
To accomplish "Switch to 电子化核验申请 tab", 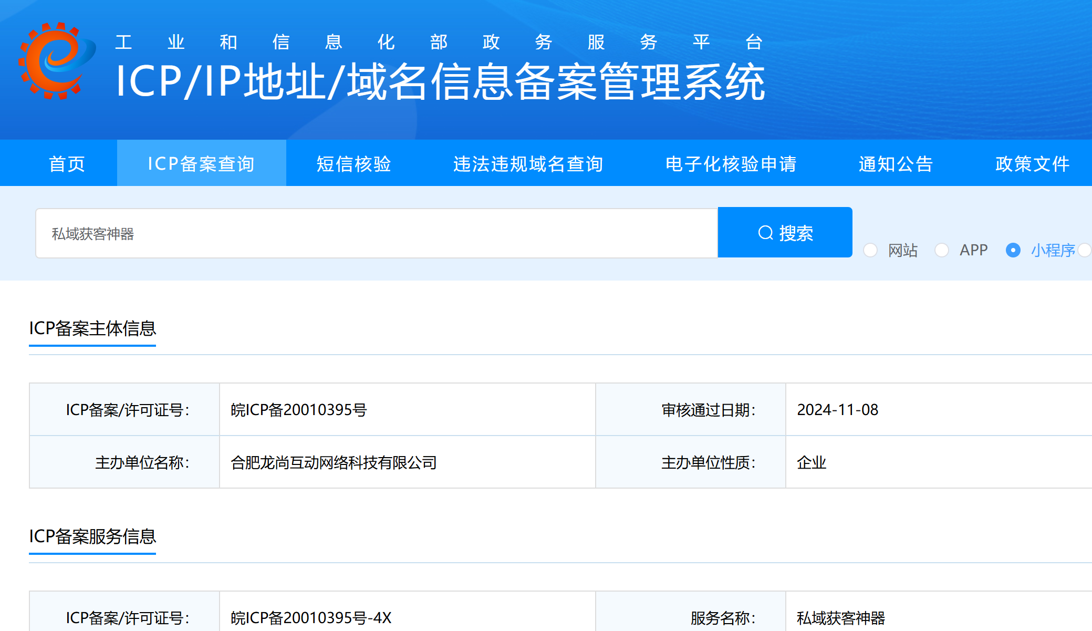I will click(x=731, y=163).
